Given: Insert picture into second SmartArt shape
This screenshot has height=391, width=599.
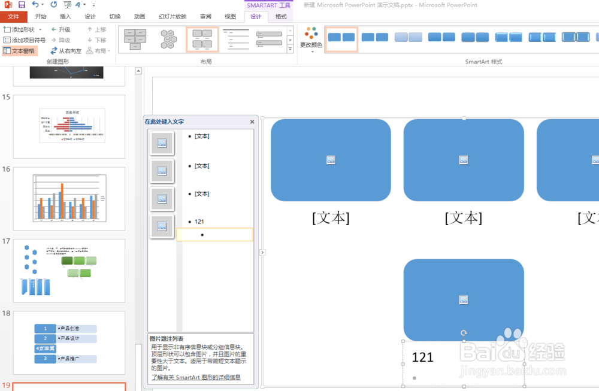Looking at the screenshot, I should click(464, 160).
